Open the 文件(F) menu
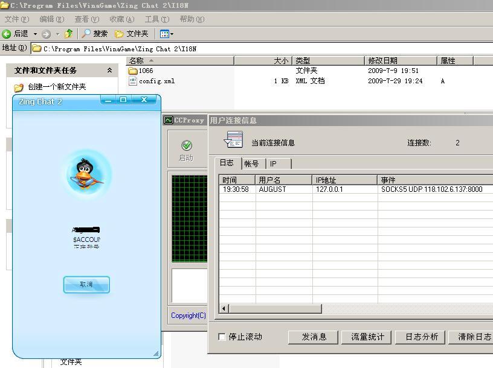This screenshot has height=368, width=493. tap(17, 19)
